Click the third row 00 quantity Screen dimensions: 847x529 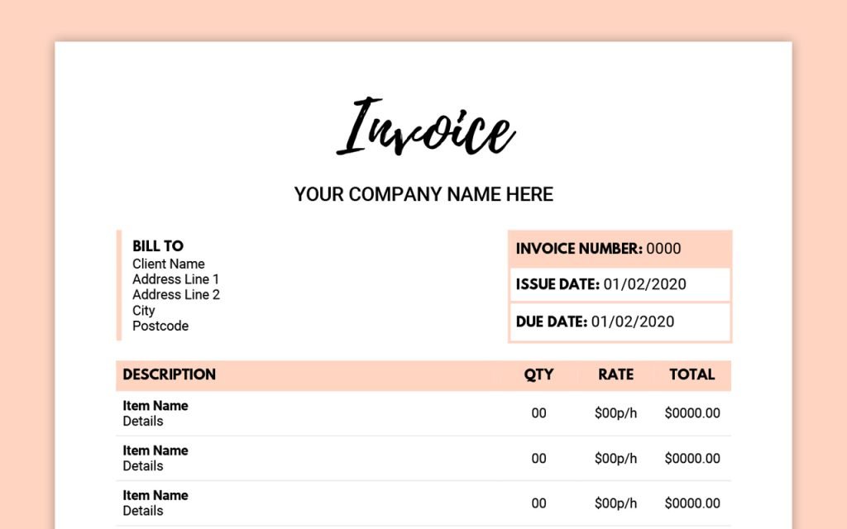click(x=538, y=503)
